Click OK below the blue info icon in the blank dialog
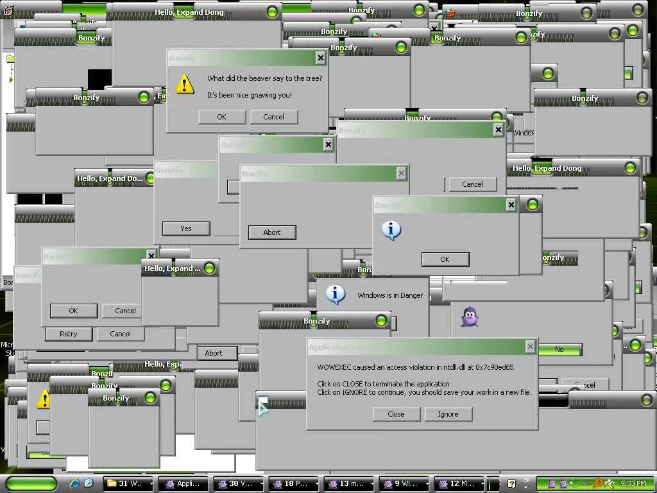This screenshot has width=657, height=493. click(445, 259)
